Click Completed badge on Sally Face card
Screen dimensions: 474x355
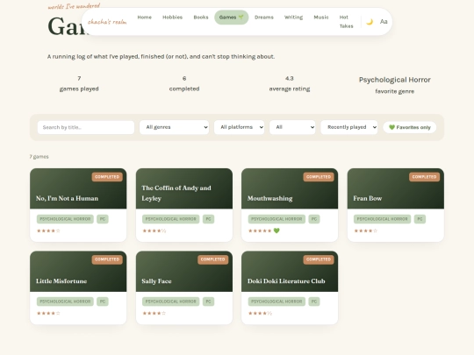212,259
